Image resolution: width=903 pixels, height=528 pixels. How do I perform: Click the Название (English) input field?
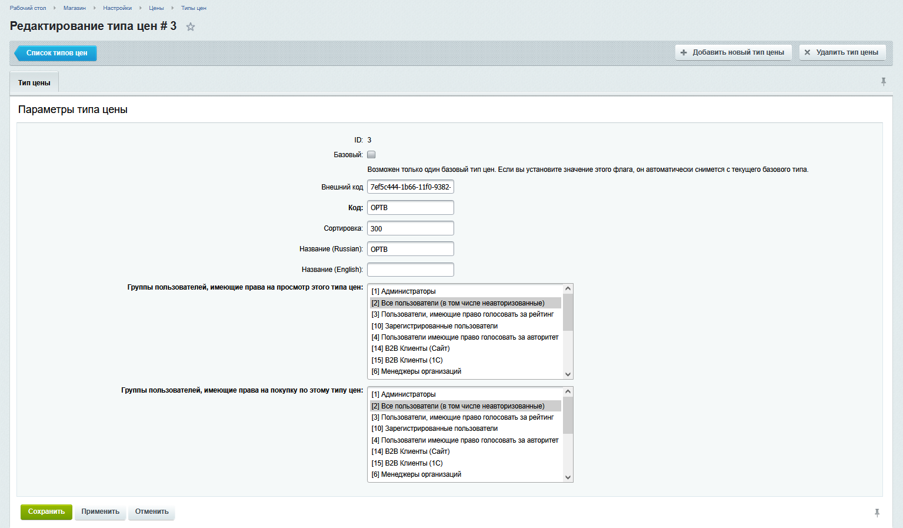[x=410, y=270]
